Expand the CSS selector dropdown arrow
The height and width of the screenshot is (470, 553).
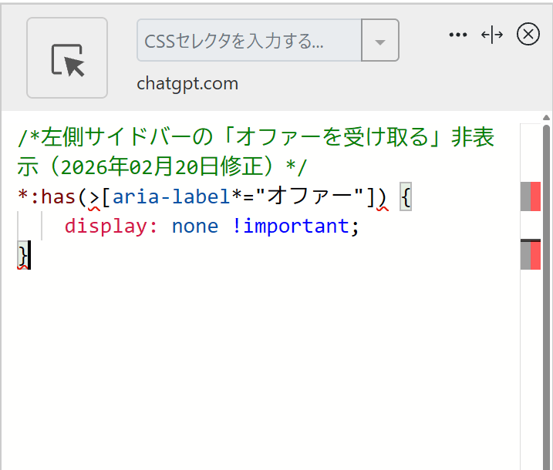pos(379,41)
